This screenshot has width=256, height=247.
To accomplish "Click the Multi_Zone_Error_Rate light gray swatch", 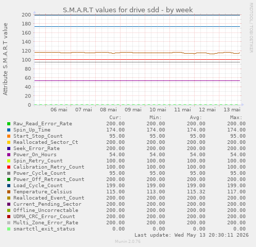I will (x=9, y=223).
